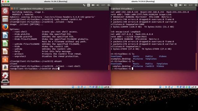Open session gear menu in left VM
The height and width of the screenshot is (111, 198).
[109, 5]
